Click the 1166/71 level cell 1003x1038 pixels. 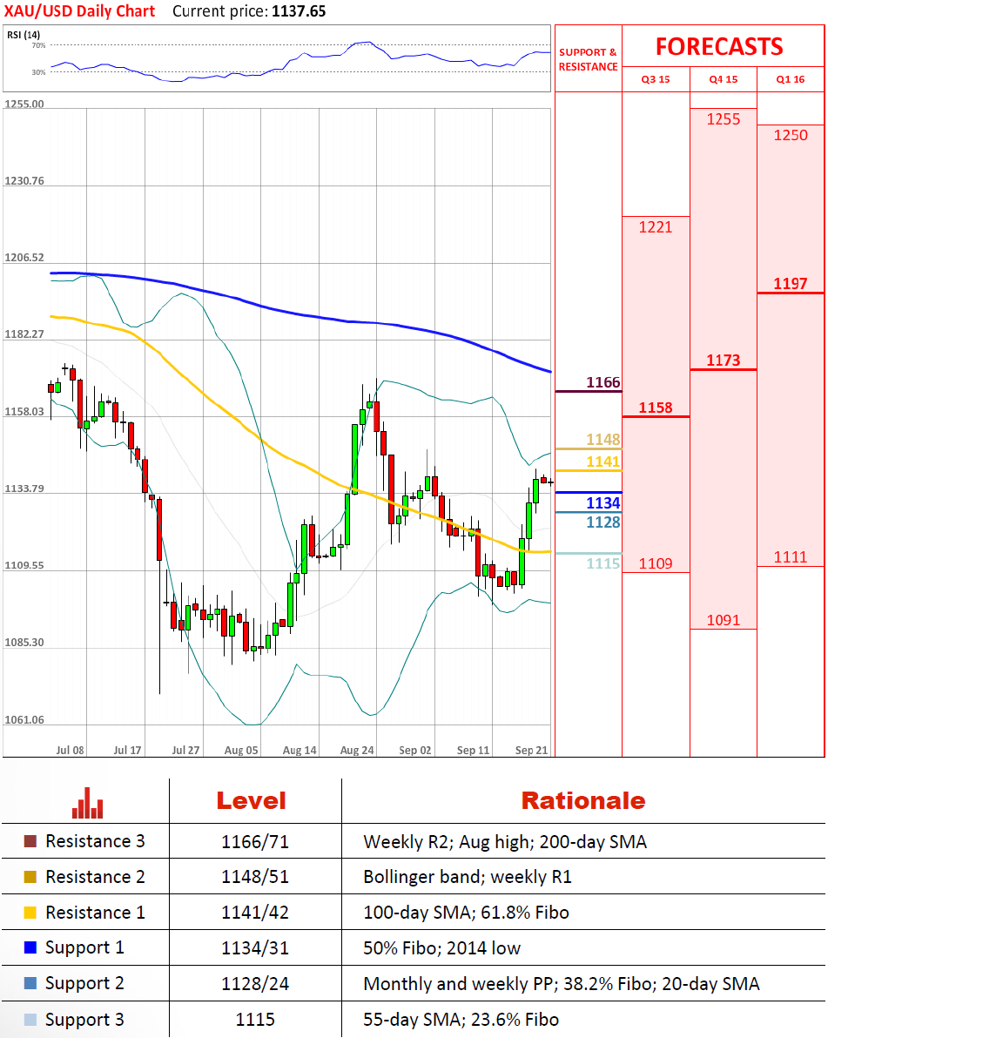(255, 842)
